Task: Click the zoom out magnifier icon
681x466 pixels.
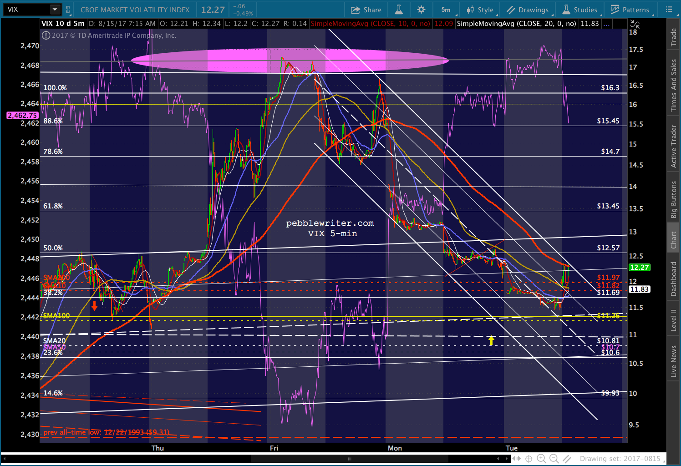Action: 554,459
